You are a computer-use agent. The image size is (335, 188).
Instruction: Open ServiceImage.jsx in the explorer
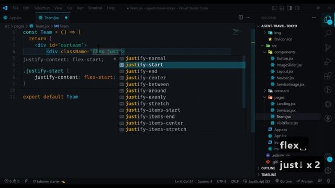[x=291, y=85]
